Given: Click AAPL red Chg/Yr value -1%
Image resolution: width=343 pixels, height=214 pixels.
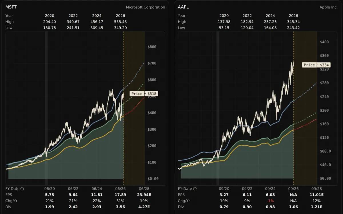Looking at the screenshot, I should (270, 201).
